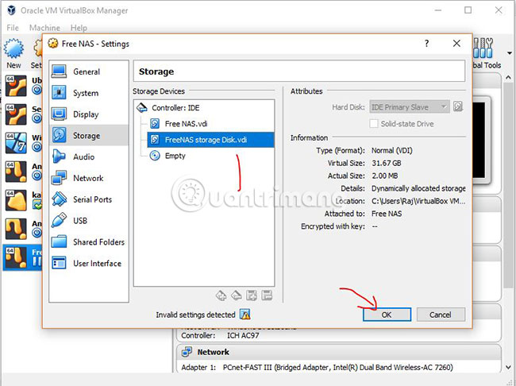This screenshot has height=386, width=516.
Task: Select the selected Free NAS VM entry
Action: pos(23,257)
